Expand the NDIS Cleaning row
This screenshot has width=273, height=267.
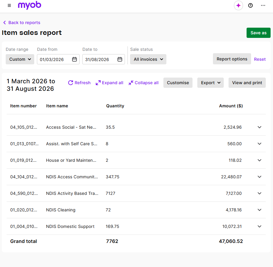pos(259,210)
